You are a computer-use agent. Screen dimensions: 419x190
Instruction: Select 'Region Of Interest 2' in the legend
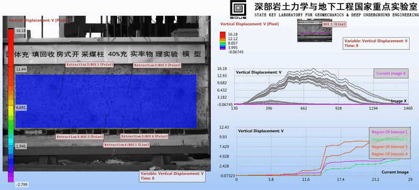pos(390,139)
